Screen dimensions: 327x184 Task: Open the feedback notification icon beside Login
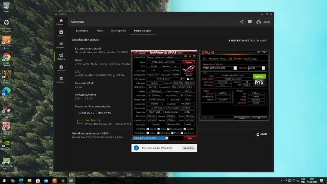250,22
